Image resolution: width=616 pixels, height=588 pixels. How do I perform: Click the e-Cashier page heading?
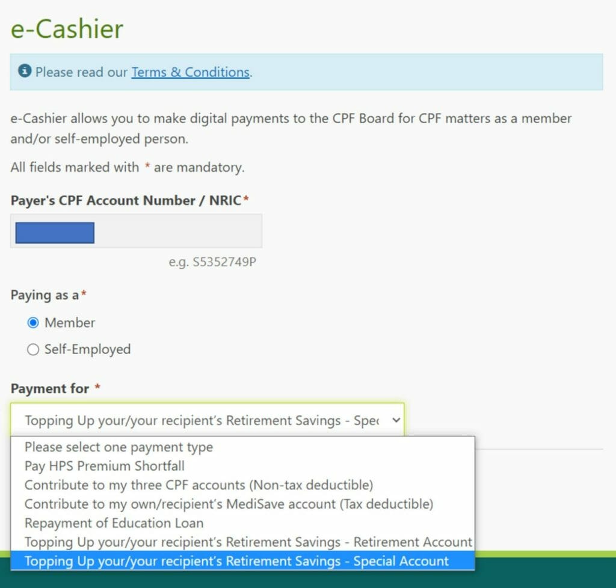pos(66,28)
